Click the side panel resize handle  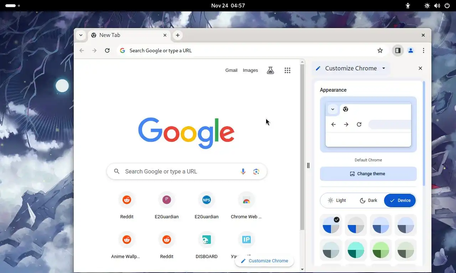(309, 166)
